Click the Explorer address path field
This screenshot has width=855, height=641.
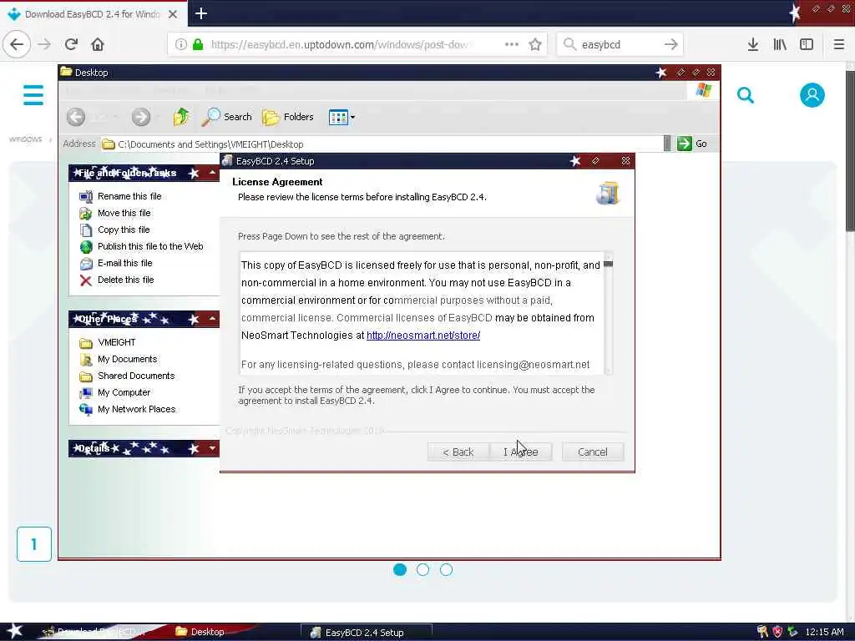[382, 144]
